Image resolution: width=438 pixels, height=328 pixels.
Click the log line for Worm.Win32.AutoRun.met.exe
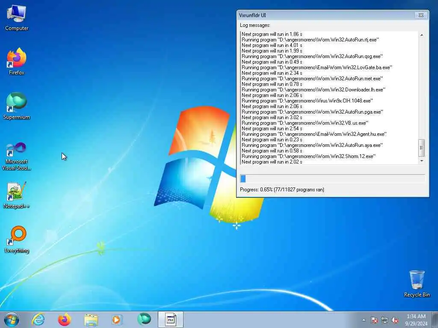[x=312, y=79]
